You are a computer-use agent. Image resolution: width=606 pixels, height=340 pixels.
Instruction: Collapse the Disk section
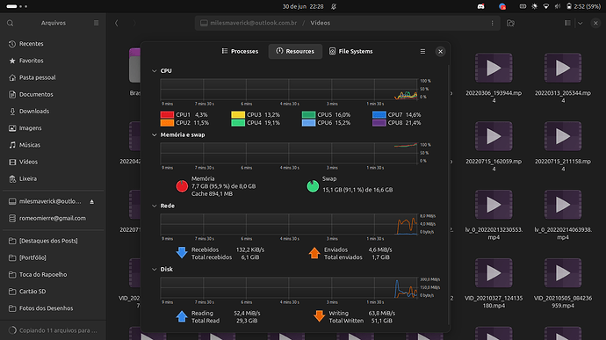pyautogui.click(x=155, y=269)
